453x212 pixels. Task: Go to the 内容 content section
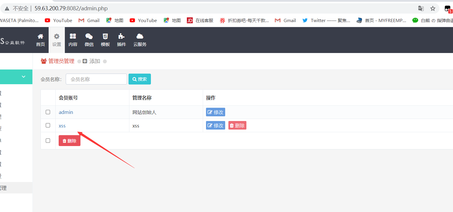point(73,40)
